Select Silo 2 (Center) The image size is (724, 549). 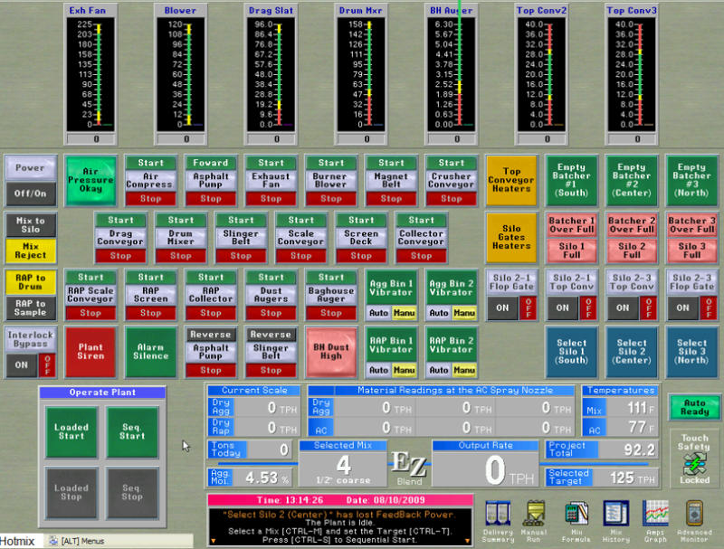(x=632, y=351)
